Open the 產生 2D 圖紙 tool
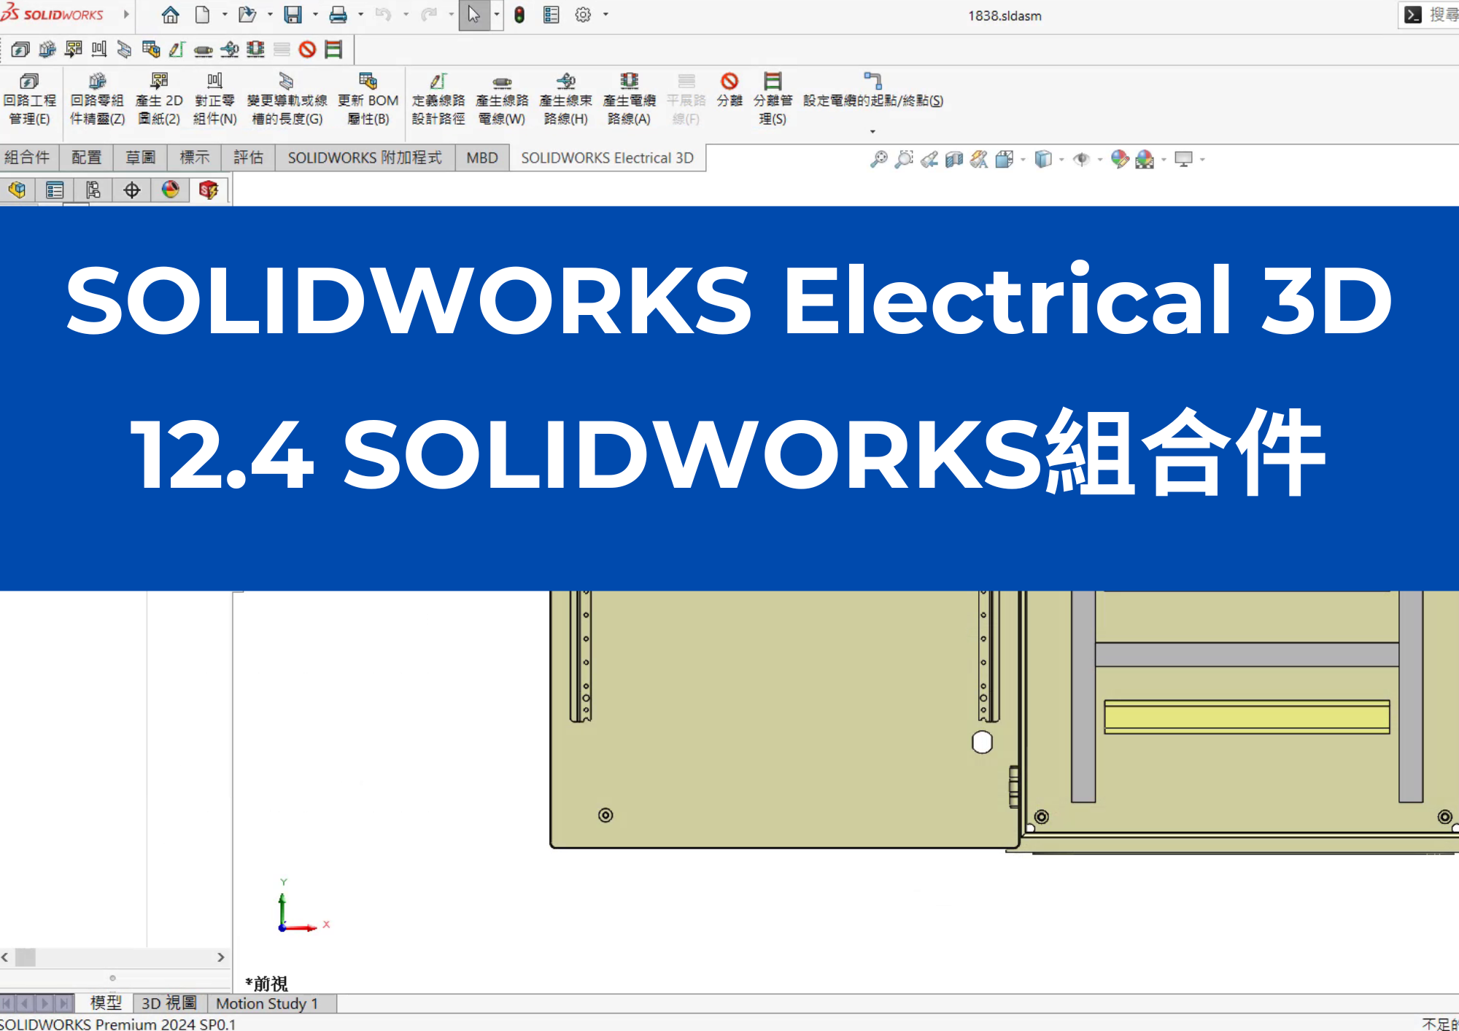 [x=159, y=98]
